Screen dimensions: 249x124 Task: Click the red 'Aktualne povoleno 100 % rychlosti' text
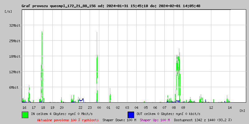68,120
